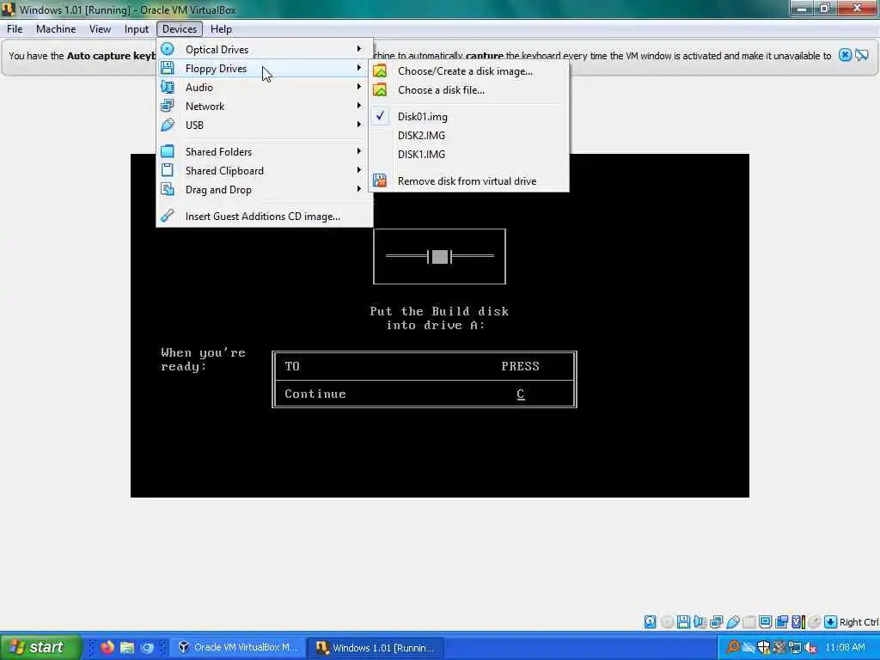880x660 pixels.
Task: Click the audio status bar icon
Action: (700, 622)
